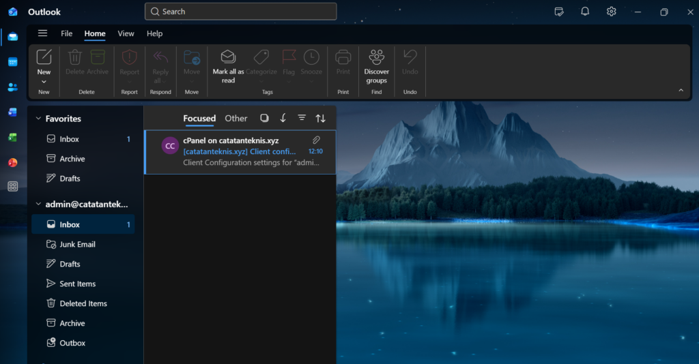Click the Flag icon in ribbon
699x364 pixels.
(x=289, y=57)
